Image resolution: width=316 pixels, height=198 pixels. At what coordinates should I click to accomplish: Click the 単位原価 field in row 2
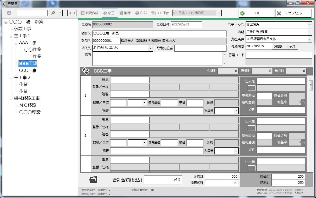[x=264, y=136]
